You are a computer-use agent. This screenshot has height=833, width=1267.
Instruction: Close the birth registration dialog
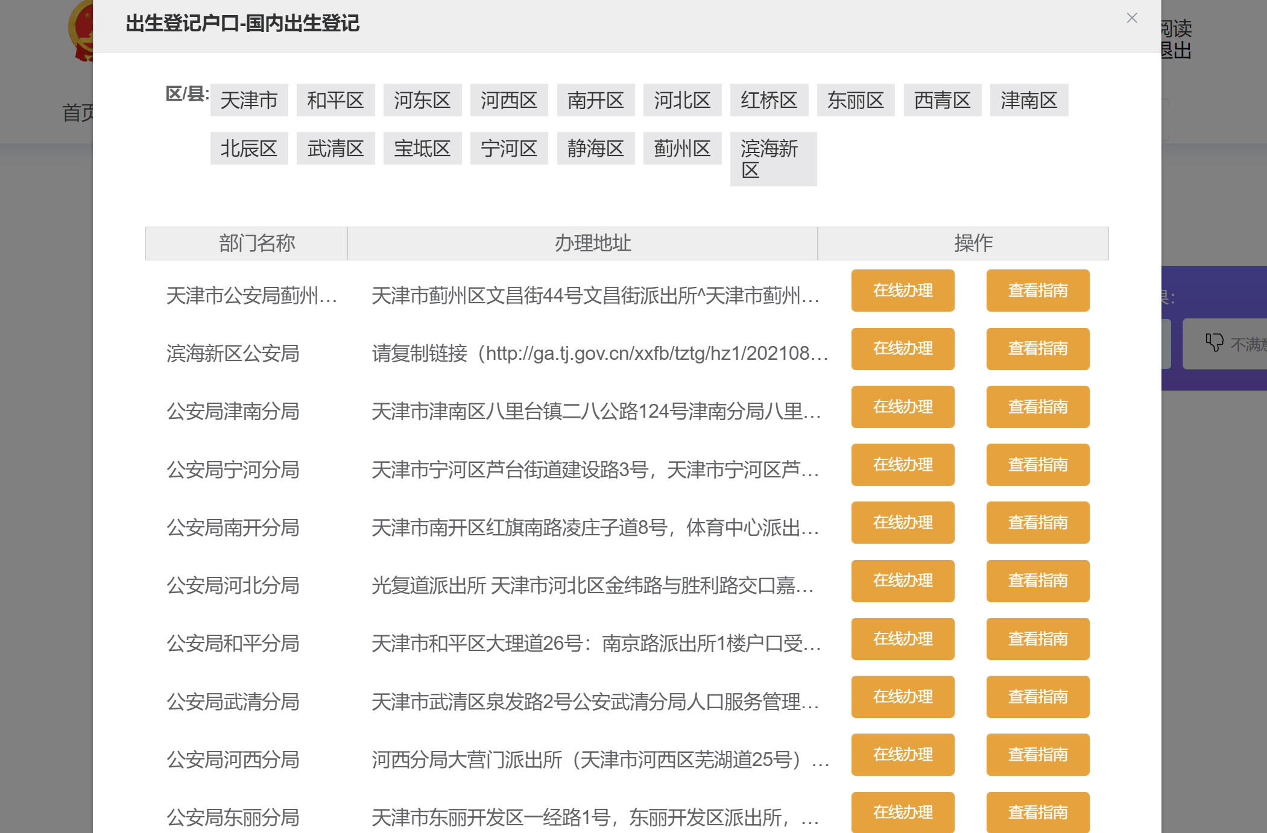1131,18
